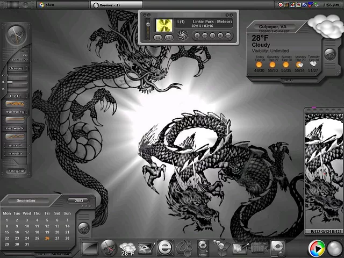This screenshot has width=344, height=258.
Task: Open the blank monitor icon in the dock
Action: click(90, 248)
